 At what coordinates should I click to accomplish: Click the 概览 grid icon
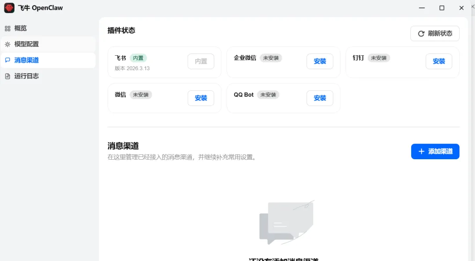(x=7, y=29)
